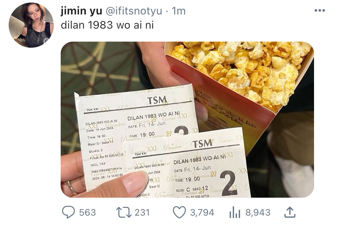
Task: Click the 231 retweets count
Action: (142, 213)
